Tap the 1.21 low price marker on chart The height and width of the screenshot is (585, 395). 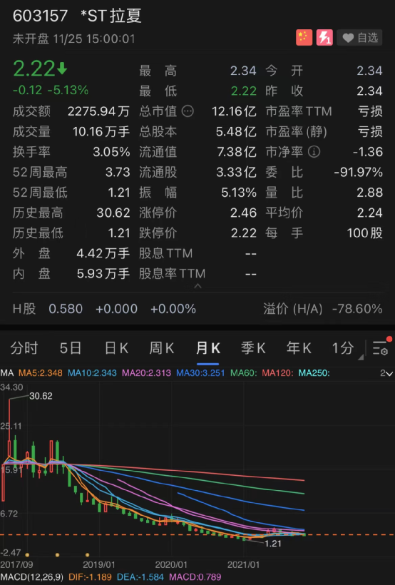(x=273, y=544)
